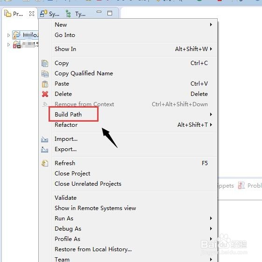
Task: Click the Debug As submenu arrow
Action: click(211, 229)
